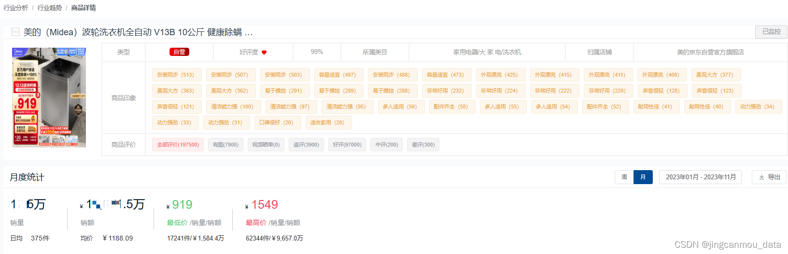Image resolution: width=788 pixels, height=254 pixels.
Task: Click the 多人适用 (54) impression tag
Action: tap(554, 107)
